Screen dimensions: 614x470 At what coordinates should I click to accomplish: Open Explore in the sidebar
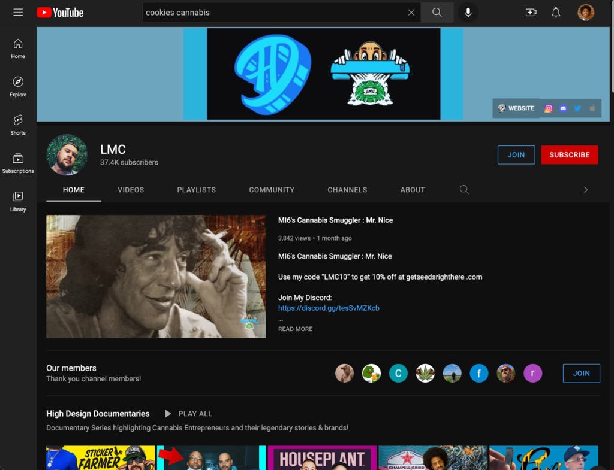click(x=18, y=86)
